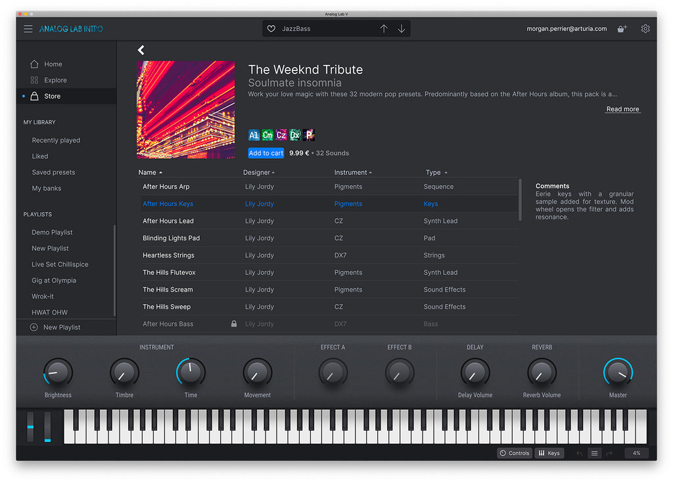The image size is (673, 482).
Task: Click the CMI instrument icon
Action: (267, 135)
